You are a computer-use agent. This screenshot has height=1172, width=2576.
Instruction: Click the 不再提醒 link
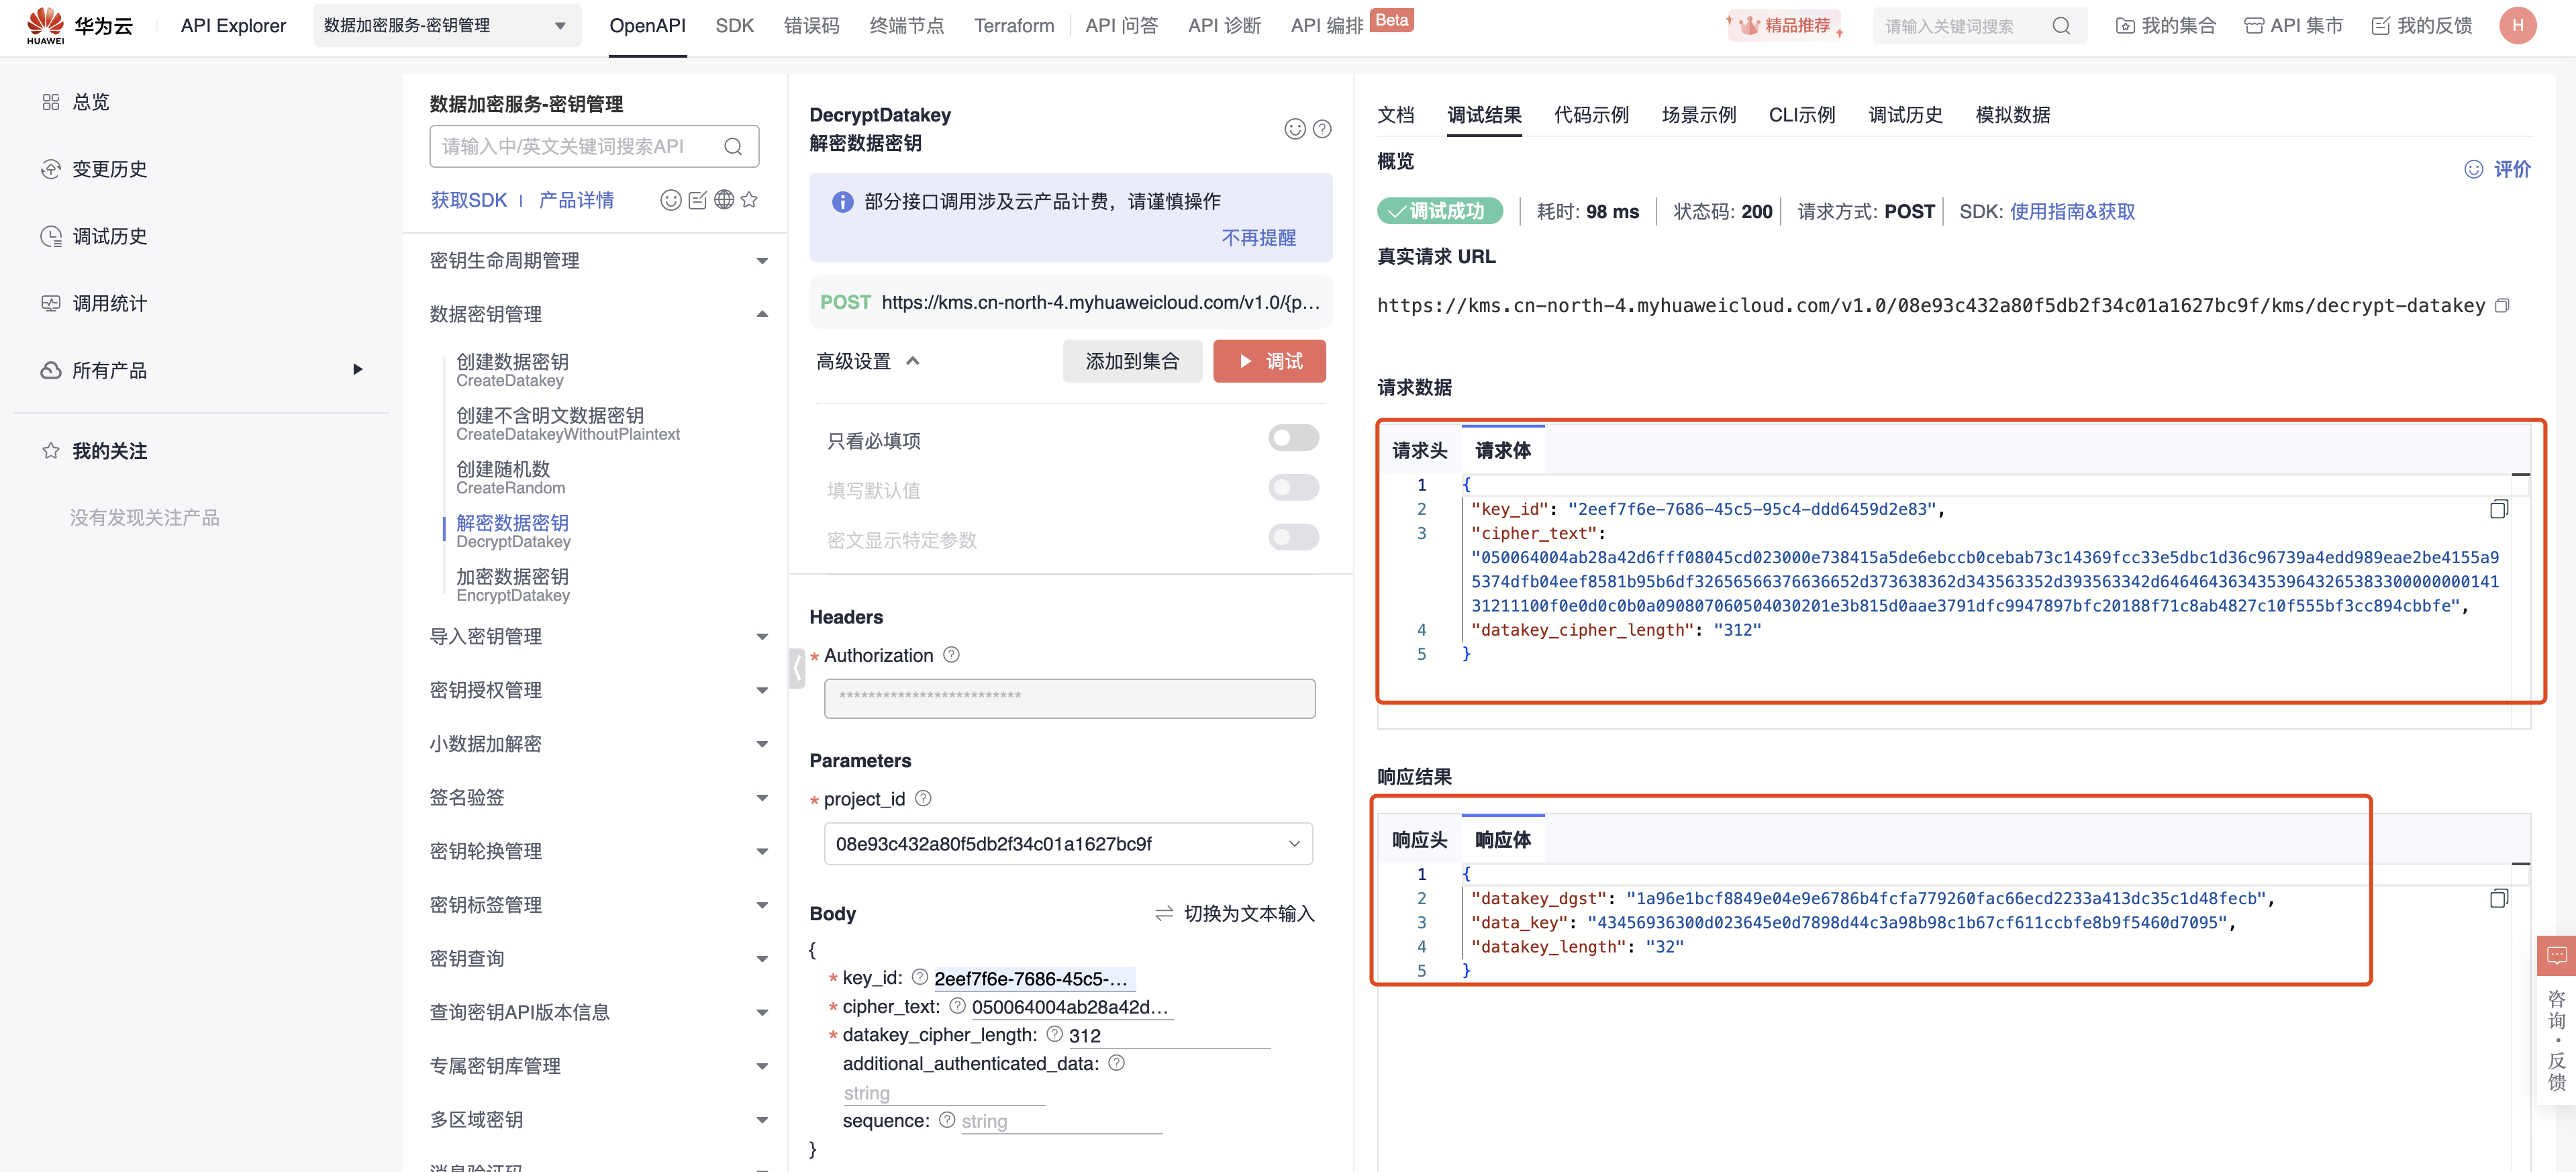(x=1258, y=238)
